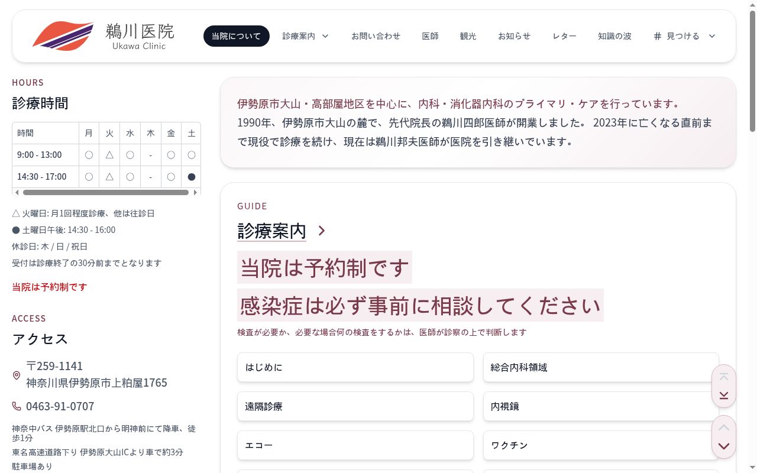Click the horizontal scrollbar under the hours table

coord(106,192)
